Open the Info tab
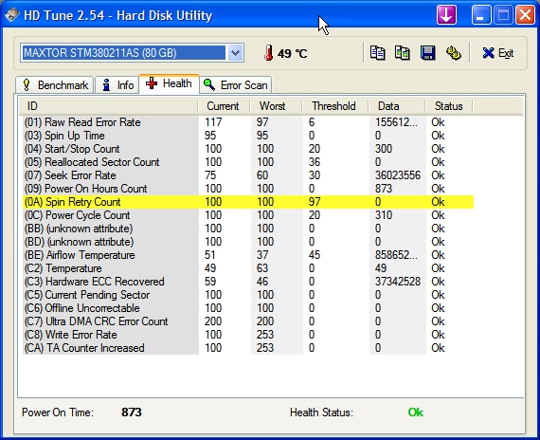Viewport: 540px width, 440px height. pos(117,84)
